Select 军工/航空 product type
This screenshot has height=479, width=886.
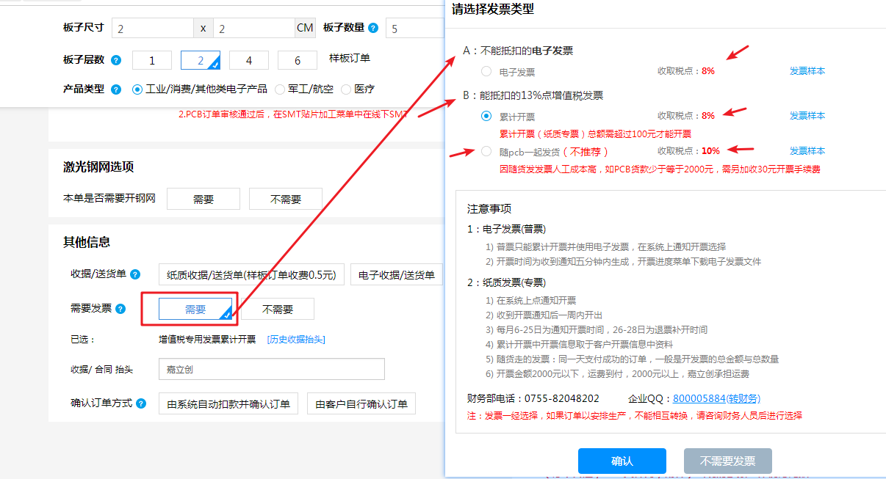pos(280,89)
